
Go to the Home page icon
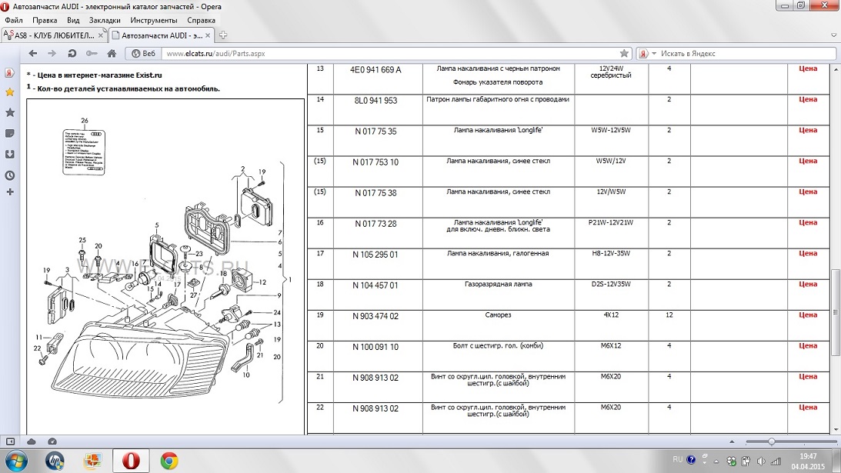click(112, 53)
